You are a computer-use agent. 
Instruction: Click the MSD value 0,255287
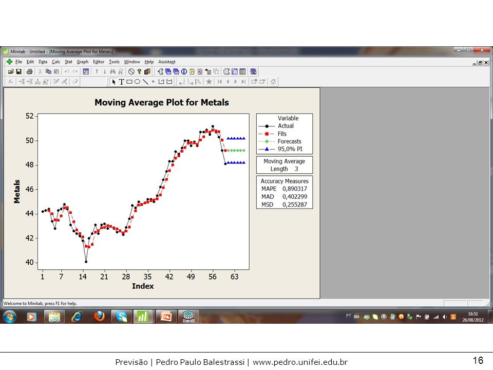295,205
